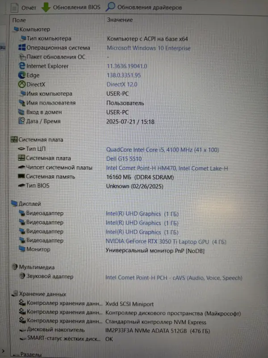Open the Microsoft Windows 10 Enterprise link
Viewport: 268px width, 358px height.
[149, 48]
